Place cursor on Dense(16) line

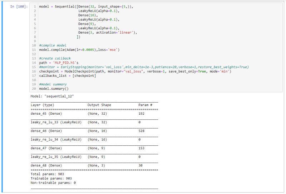88,15
